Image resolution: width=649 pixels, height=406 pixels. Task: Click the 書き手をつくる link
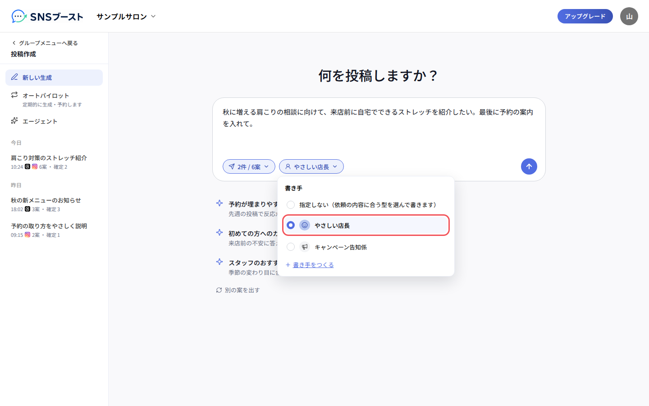(x=313, y=265)
